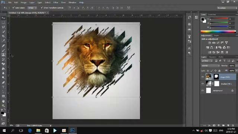Click the Color panel foreground swatch

coord(202,19)
